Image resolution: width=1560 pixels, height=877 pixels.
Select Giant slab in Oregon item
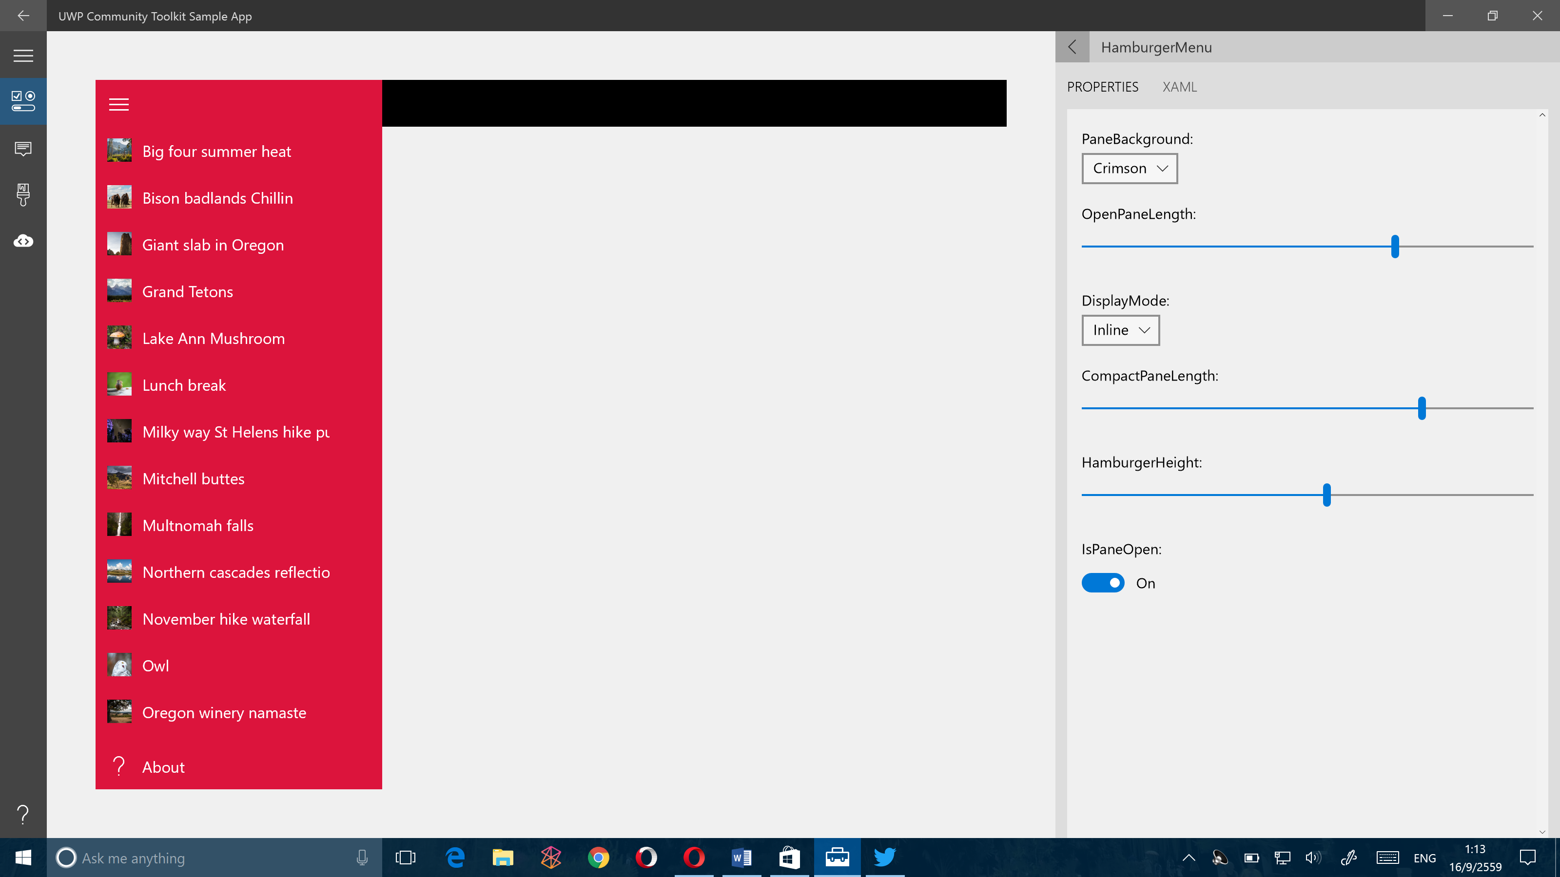(x=238, y=245)
